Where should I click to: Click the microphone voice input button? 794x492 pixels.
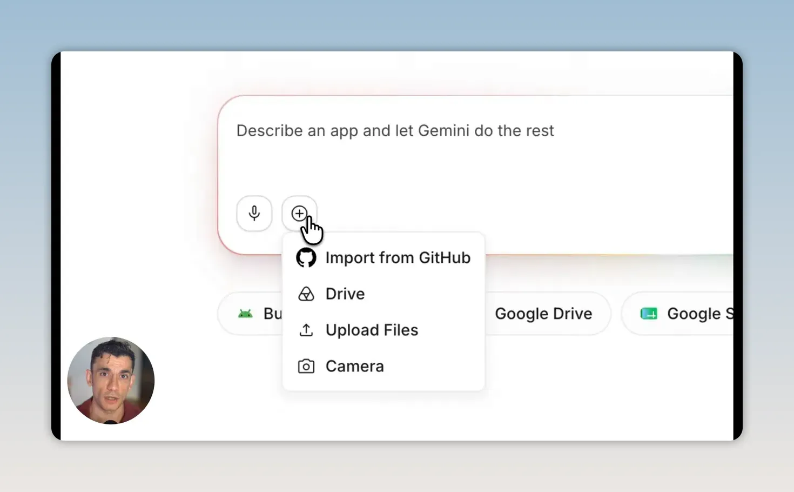(254, 214)
